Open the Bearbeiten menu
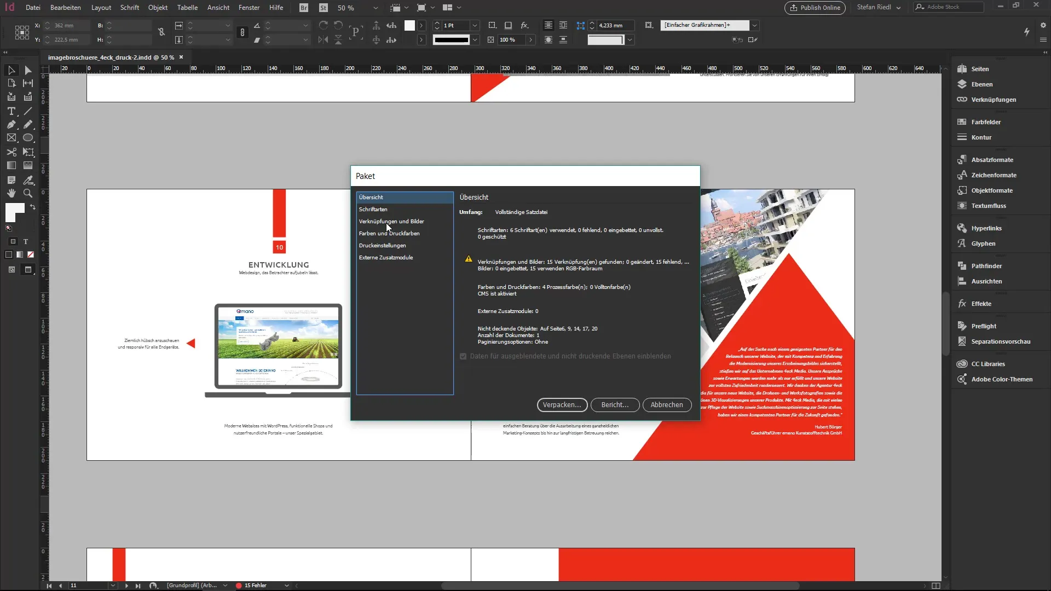 (66, 8)
